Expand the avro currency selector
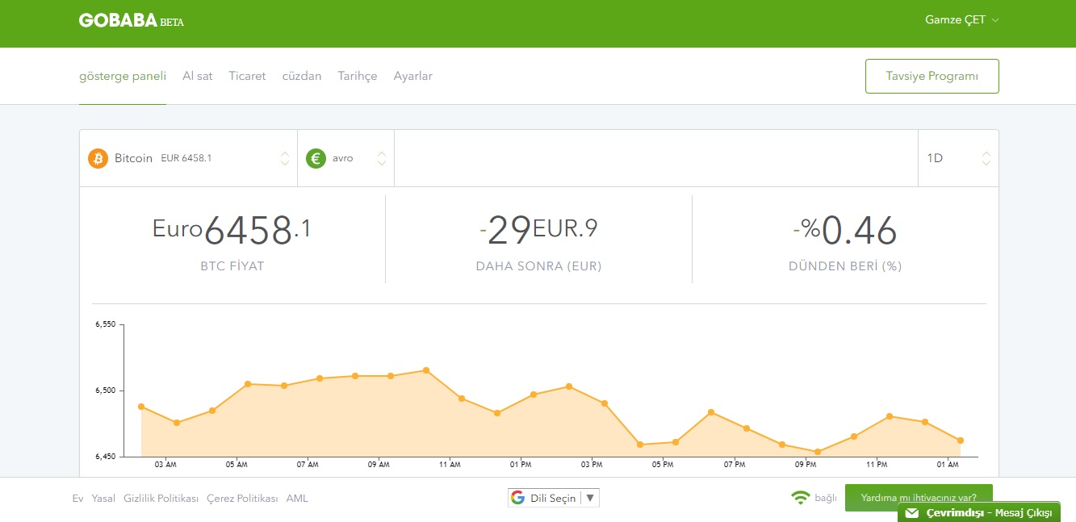This screenshot has height=522, width=1076. (346, 158)
